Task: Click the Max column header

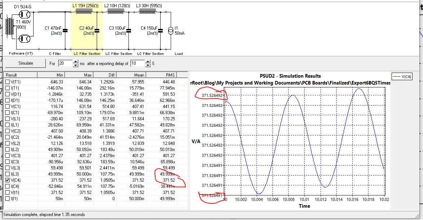Action: pos(79,75)
